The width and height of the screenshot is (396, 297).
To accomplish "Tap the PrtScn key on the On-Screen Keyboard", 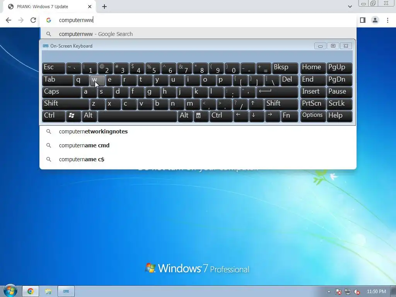I will pyautogui.click(x=313, y=104).
